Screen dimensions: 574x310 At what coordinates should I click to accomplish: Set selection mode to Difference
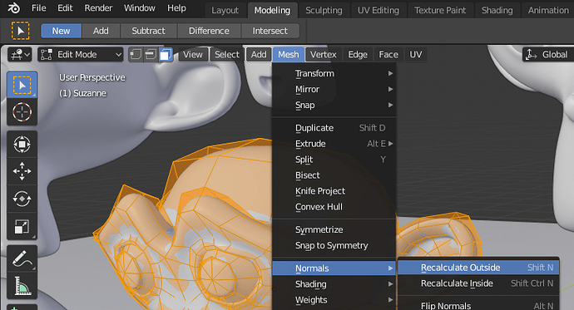209,31
